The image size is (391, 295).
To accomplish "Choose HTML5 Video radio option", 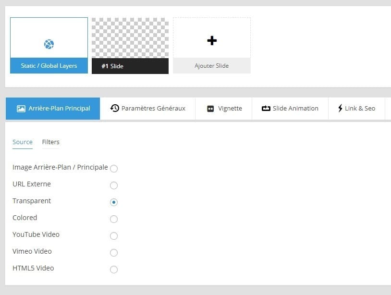I will click(114, 270).
